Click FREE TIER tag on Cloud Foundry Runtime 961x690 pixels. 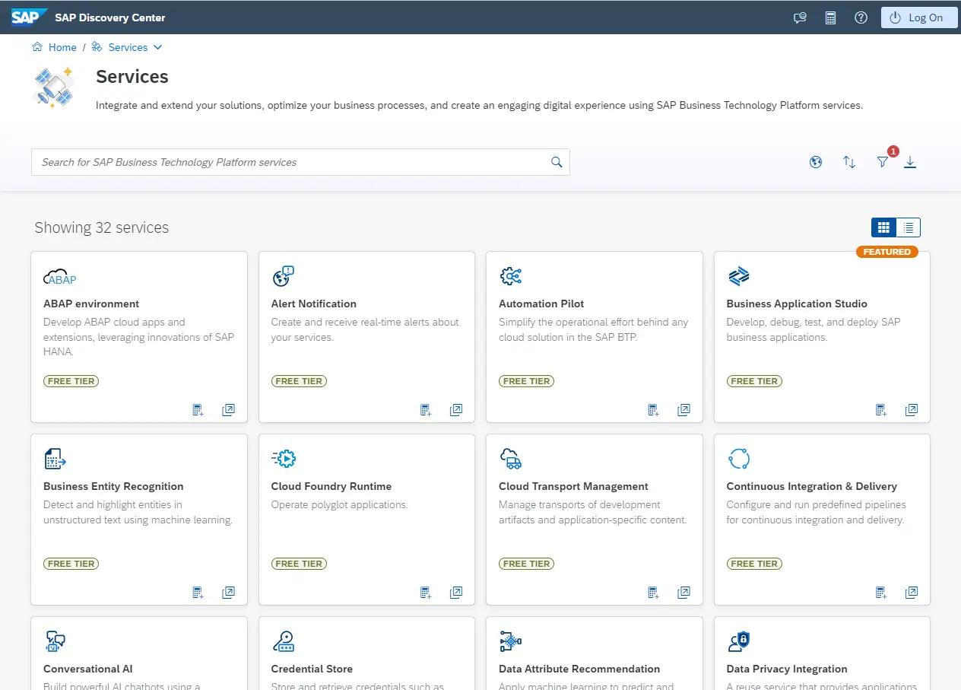click(x=299, y=564)
